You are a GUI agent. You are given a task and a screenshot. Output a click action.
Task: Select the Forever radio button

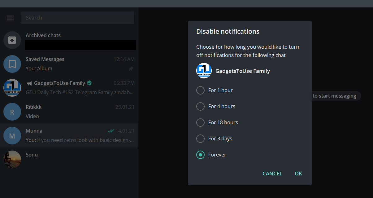pos(201,155)
